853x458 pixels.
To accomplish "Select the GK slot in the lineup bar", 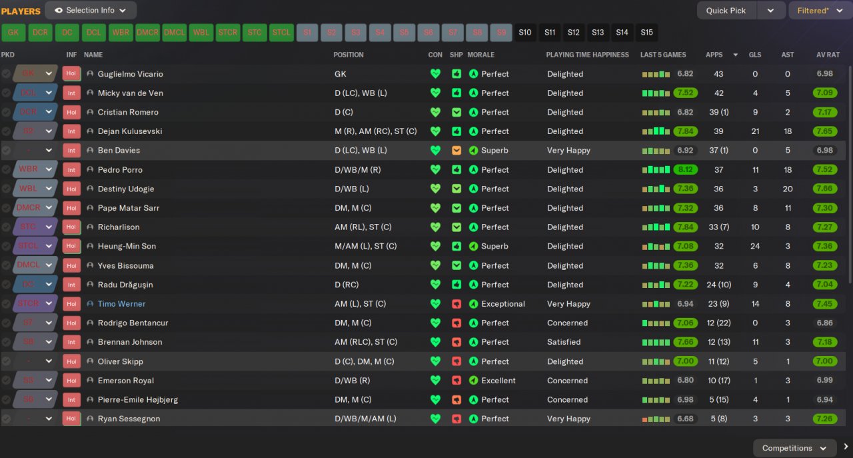I will (13, 33).
